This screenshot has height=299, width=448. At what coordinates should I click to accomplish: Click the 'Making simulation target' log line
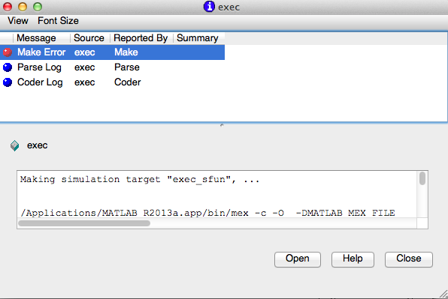pos(140,180)
